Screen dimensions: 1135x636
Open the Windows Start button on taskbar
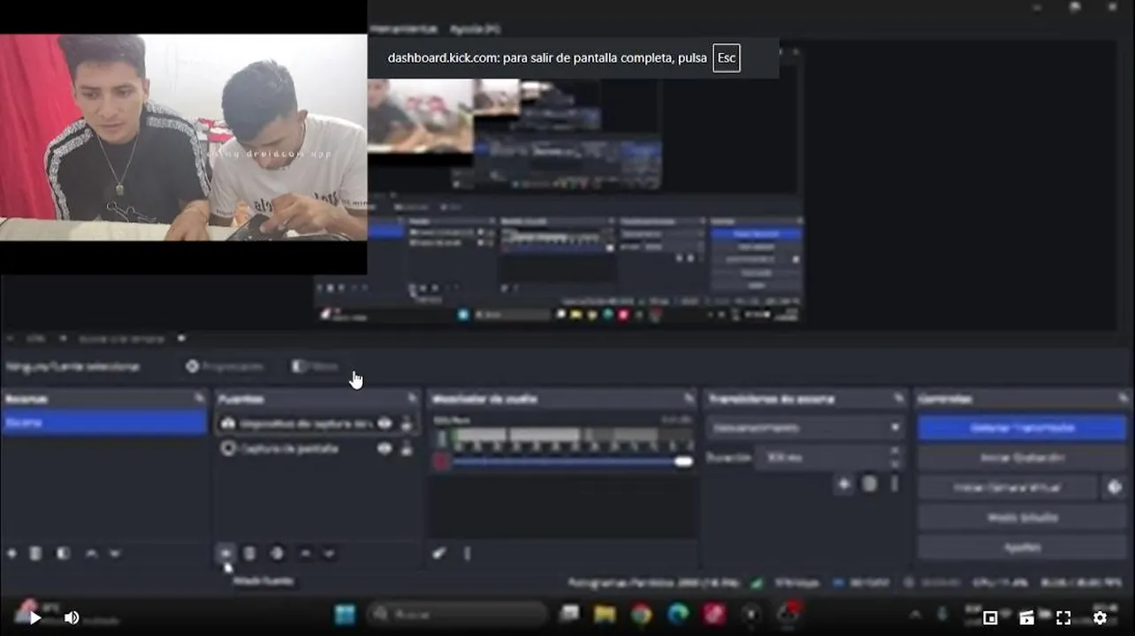345,615
